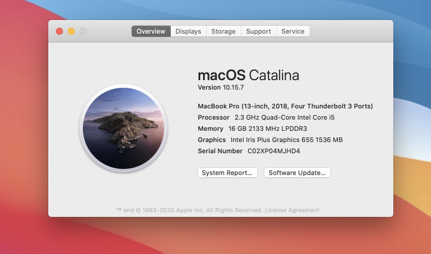Open the Displays tab
The height and width of the screenshot is (254, 431).
pos(188,31)
